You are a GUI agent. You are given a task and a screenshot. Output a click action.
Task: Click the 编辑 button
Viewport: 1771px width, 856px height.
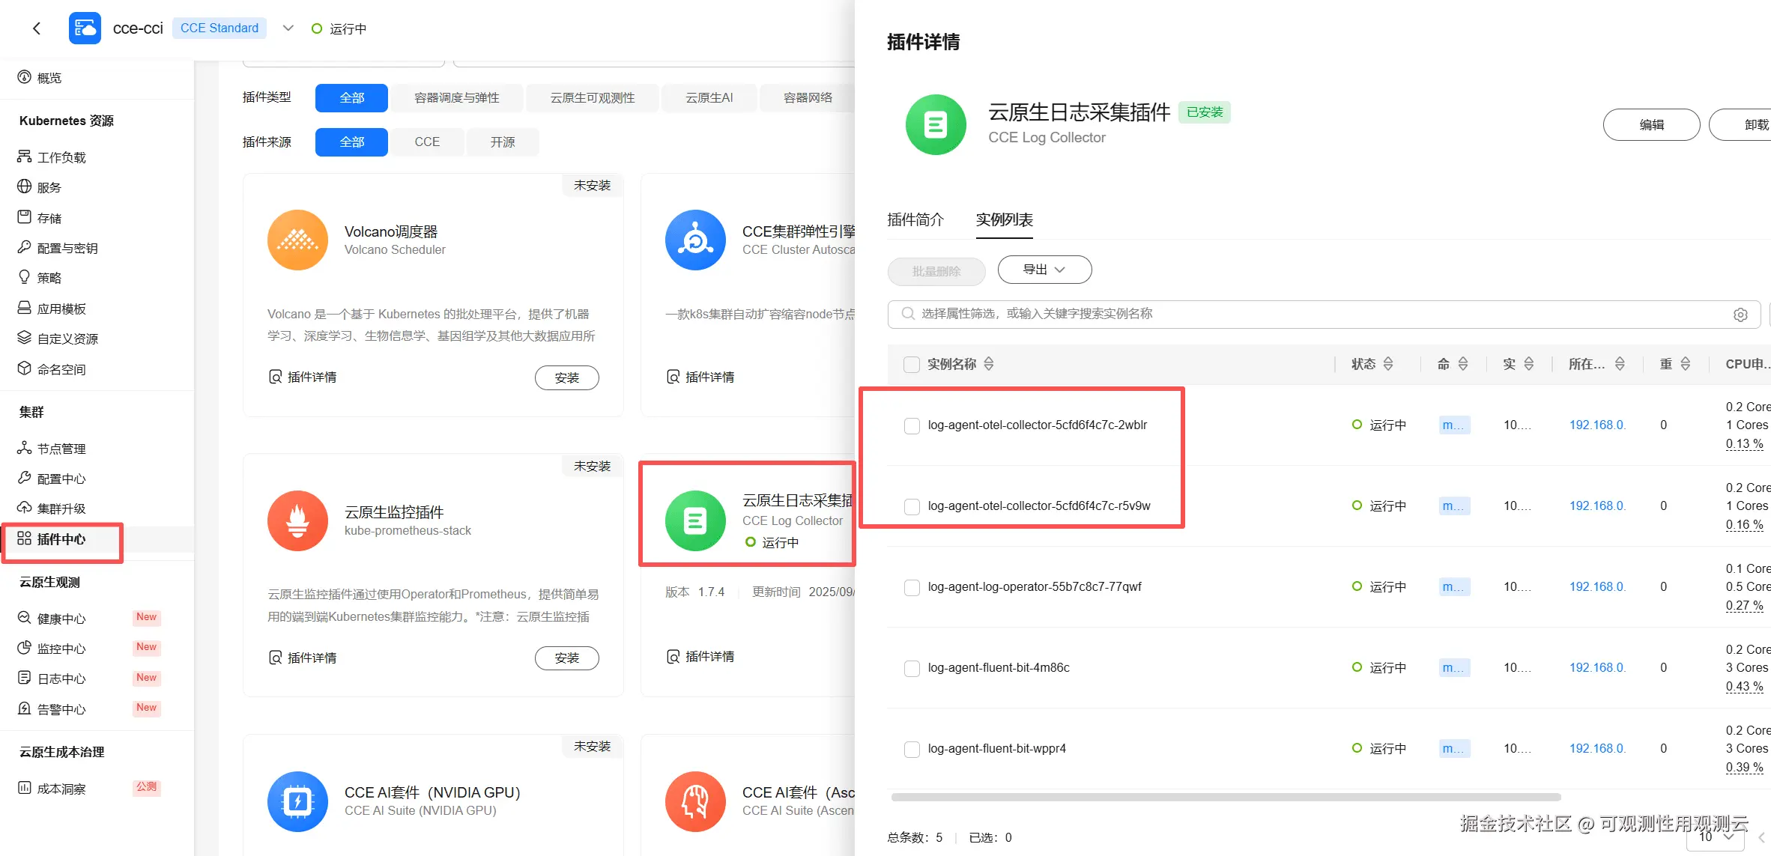click(1651, 124)
